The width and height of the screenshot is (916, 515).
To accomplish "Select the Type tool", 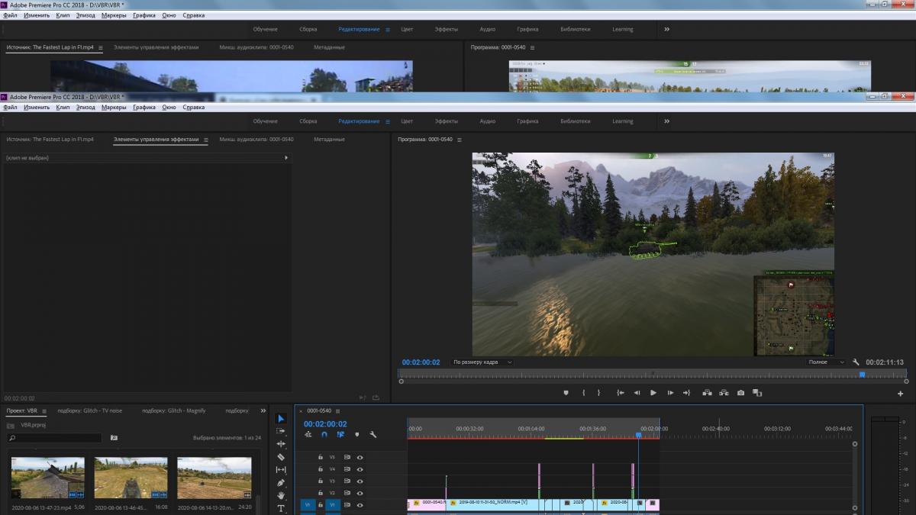I will (281, 508).
